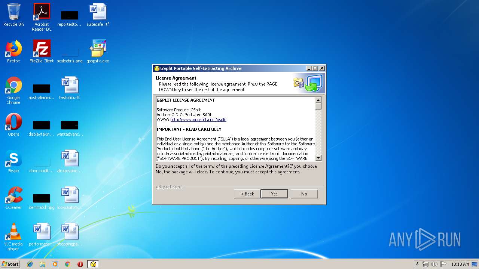Minimize the GSplit installer window
This screenshot has height=269, width=479.
coord(309,68)
